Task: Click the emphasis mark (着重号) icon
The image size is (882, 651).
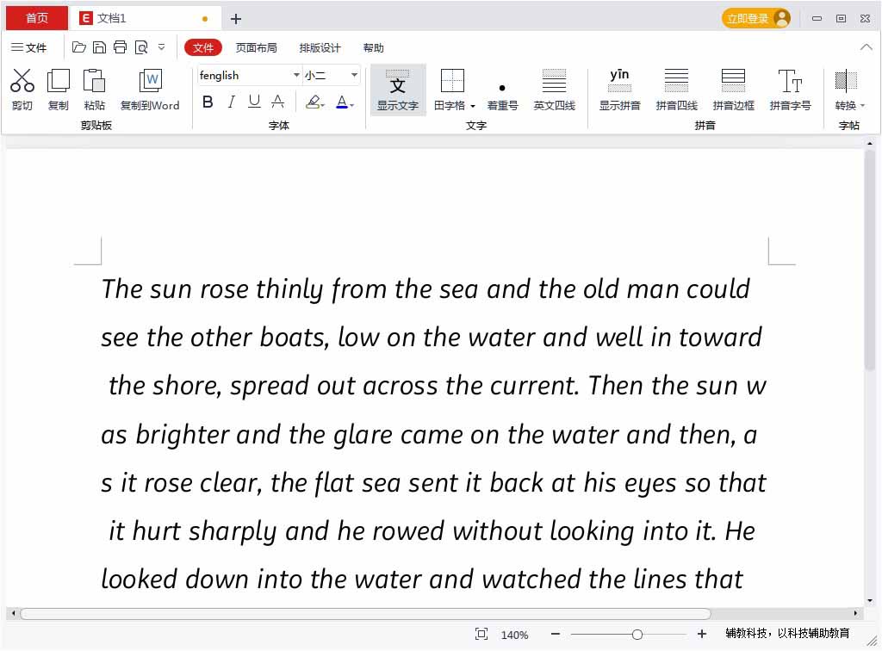Action: 502,90
